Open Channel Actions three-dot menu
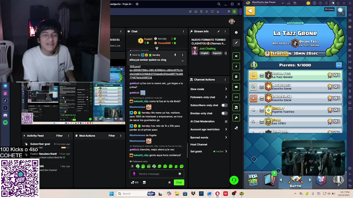Screen dimensions: 353x198 click(225, 79)
